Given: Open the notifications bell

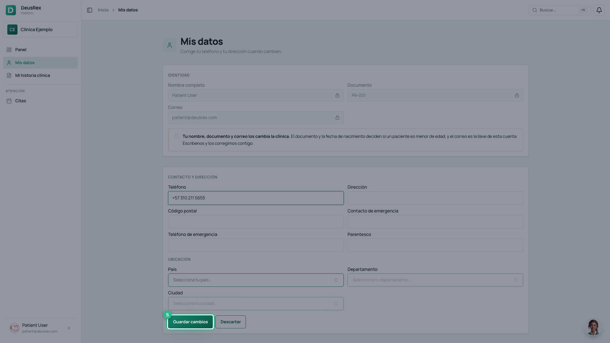Looking at the screenshot, I should tap(599, 10).
